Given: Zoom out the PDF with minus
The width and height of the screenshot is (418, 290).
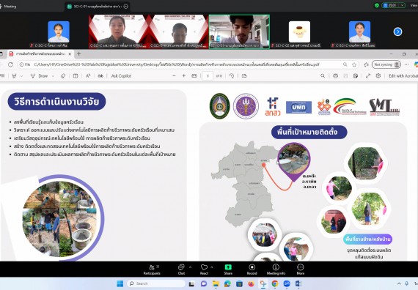Looking at the screenshot, I should pyautogui.click(x=174, y=76).
